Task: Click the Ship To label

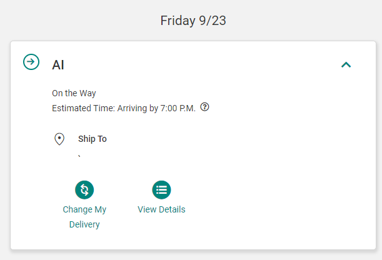Action: point(92,139)
